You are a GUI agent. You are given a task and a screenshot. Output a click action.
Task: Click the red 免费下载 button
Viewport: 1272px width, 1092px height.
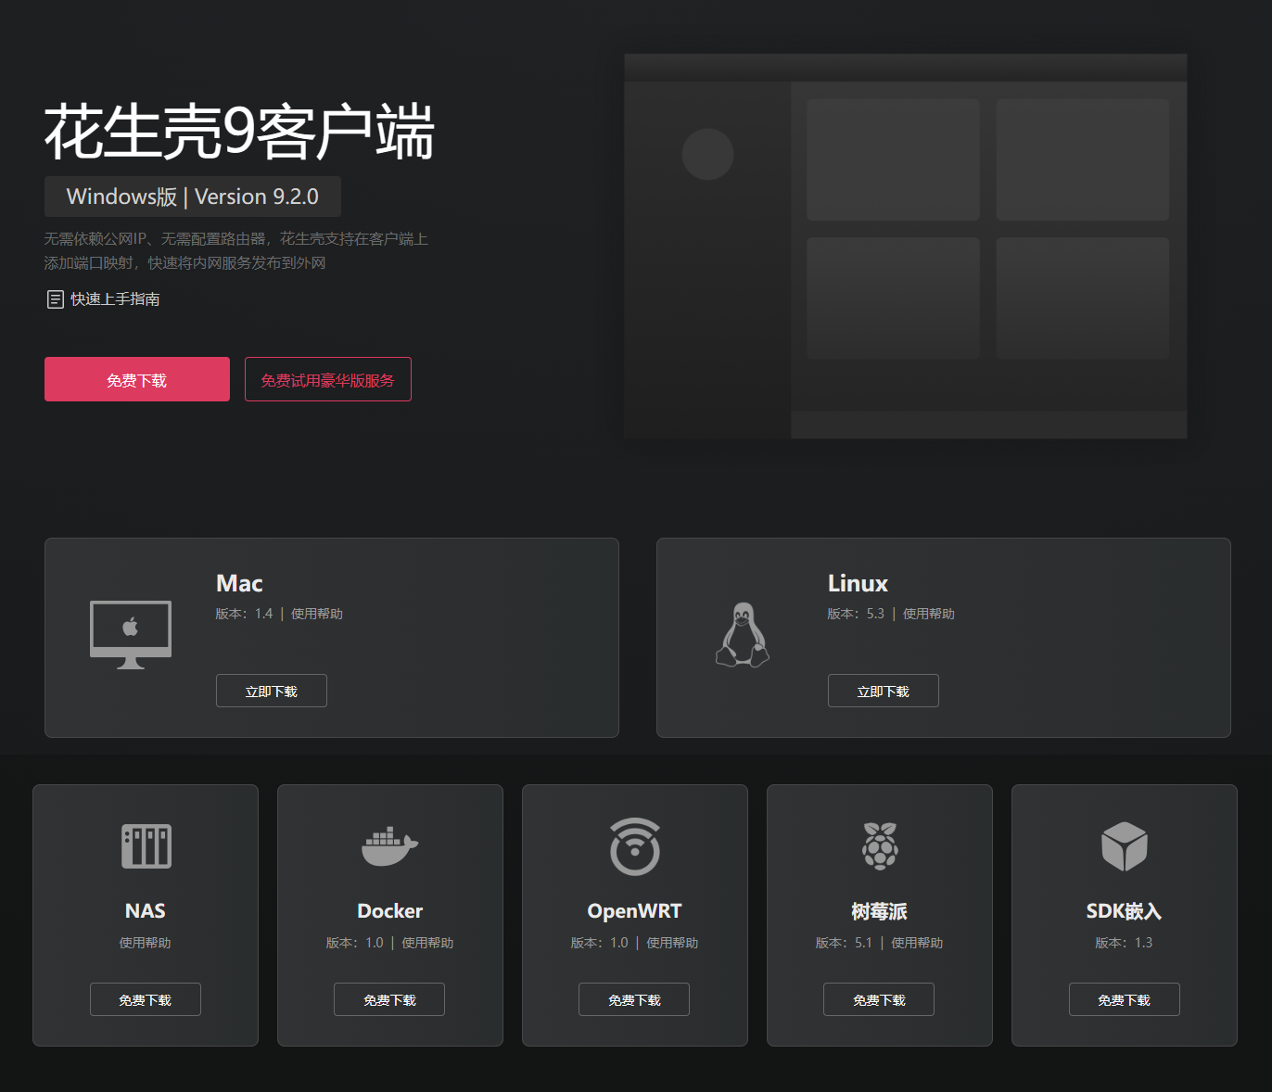137,379
